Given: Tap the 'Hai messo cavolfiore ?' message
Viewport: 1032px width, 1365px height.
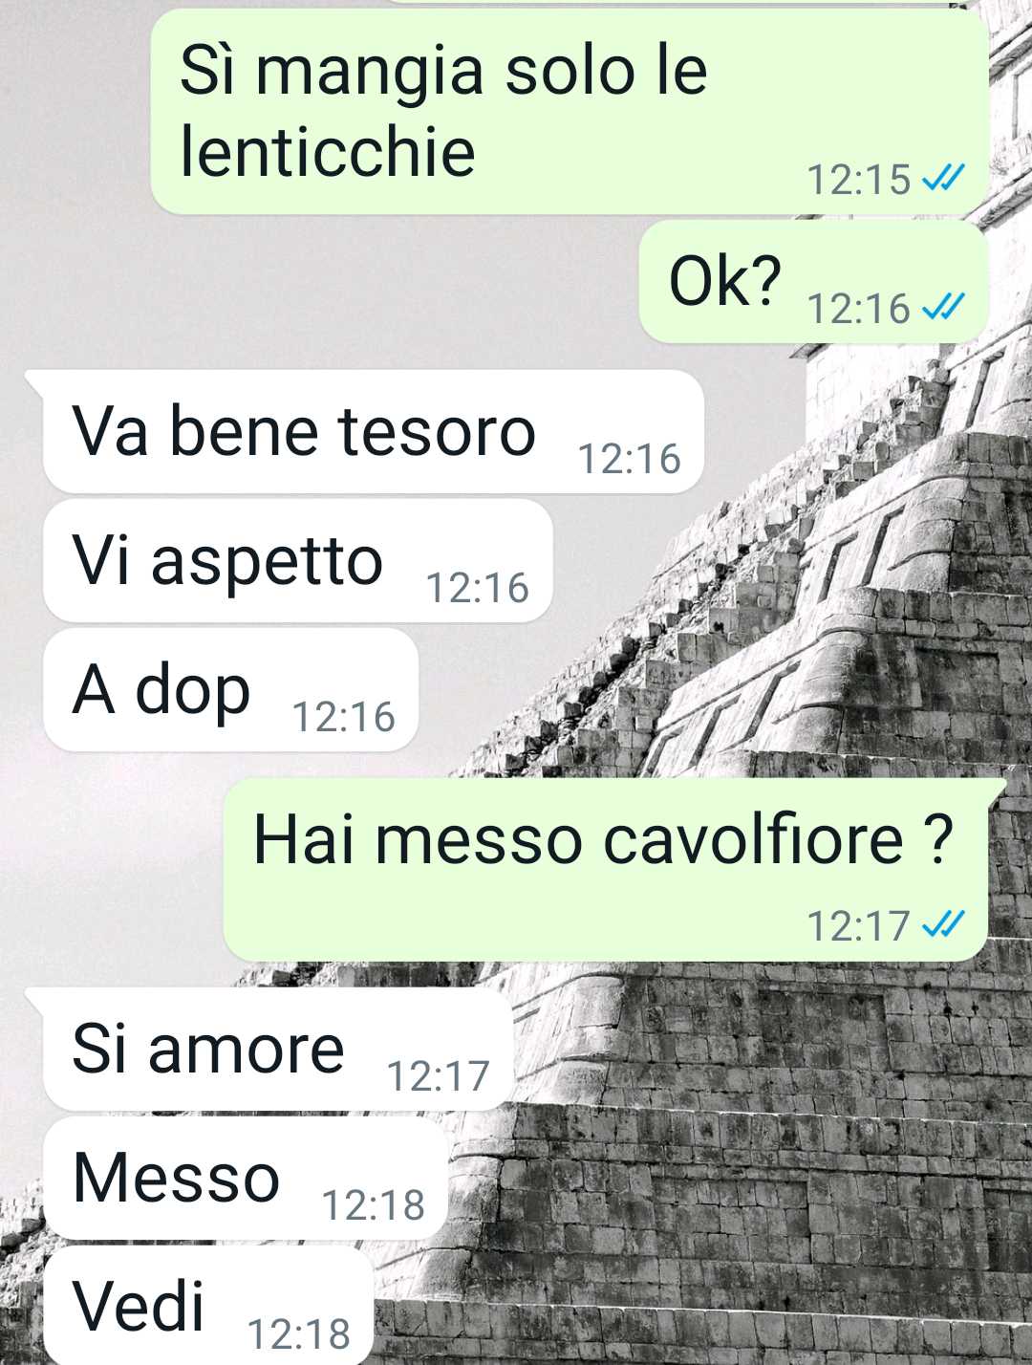Looking at the screenshot, I should (x=606, y=870).
